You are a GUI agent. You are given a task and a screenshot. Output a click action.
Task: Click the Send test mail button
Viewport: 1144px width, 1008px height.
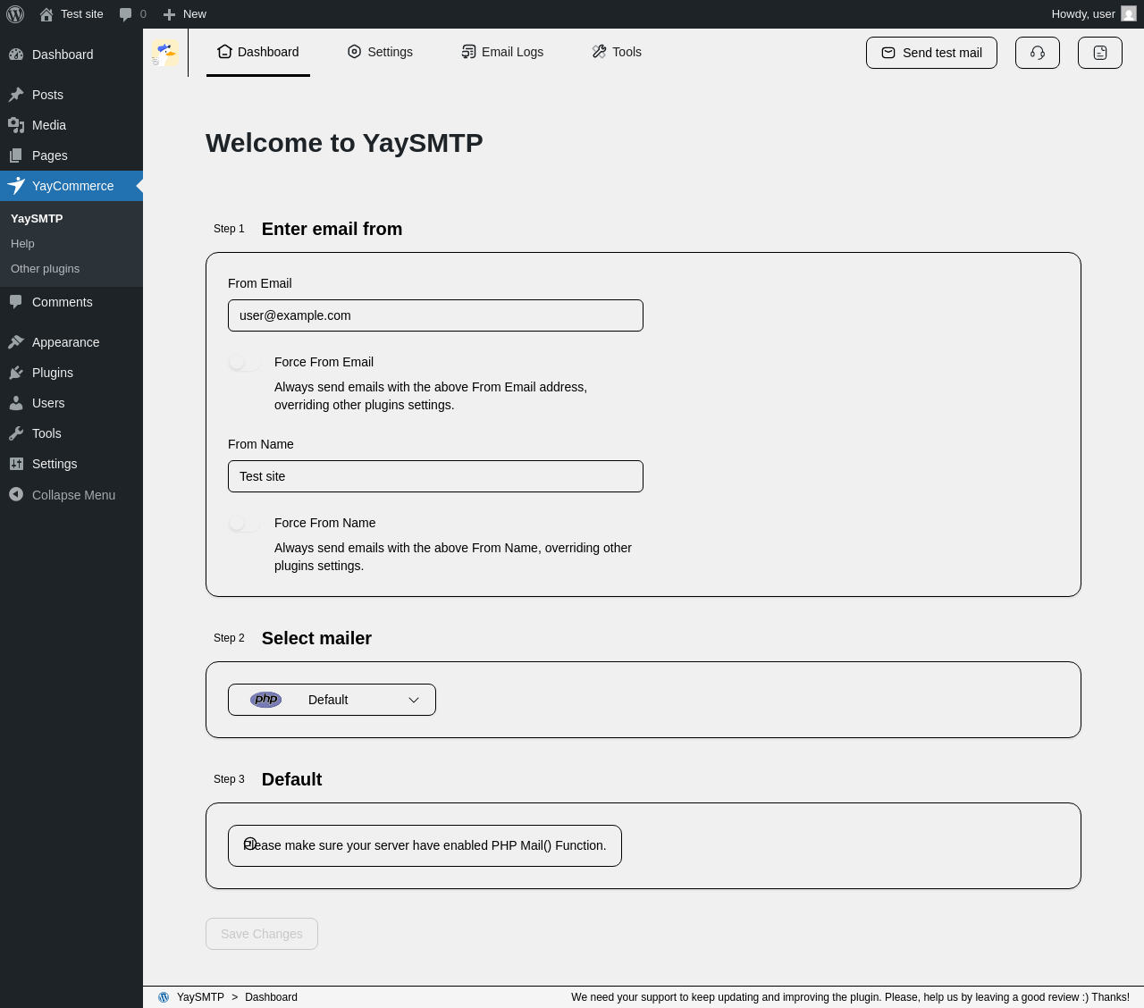931,53
